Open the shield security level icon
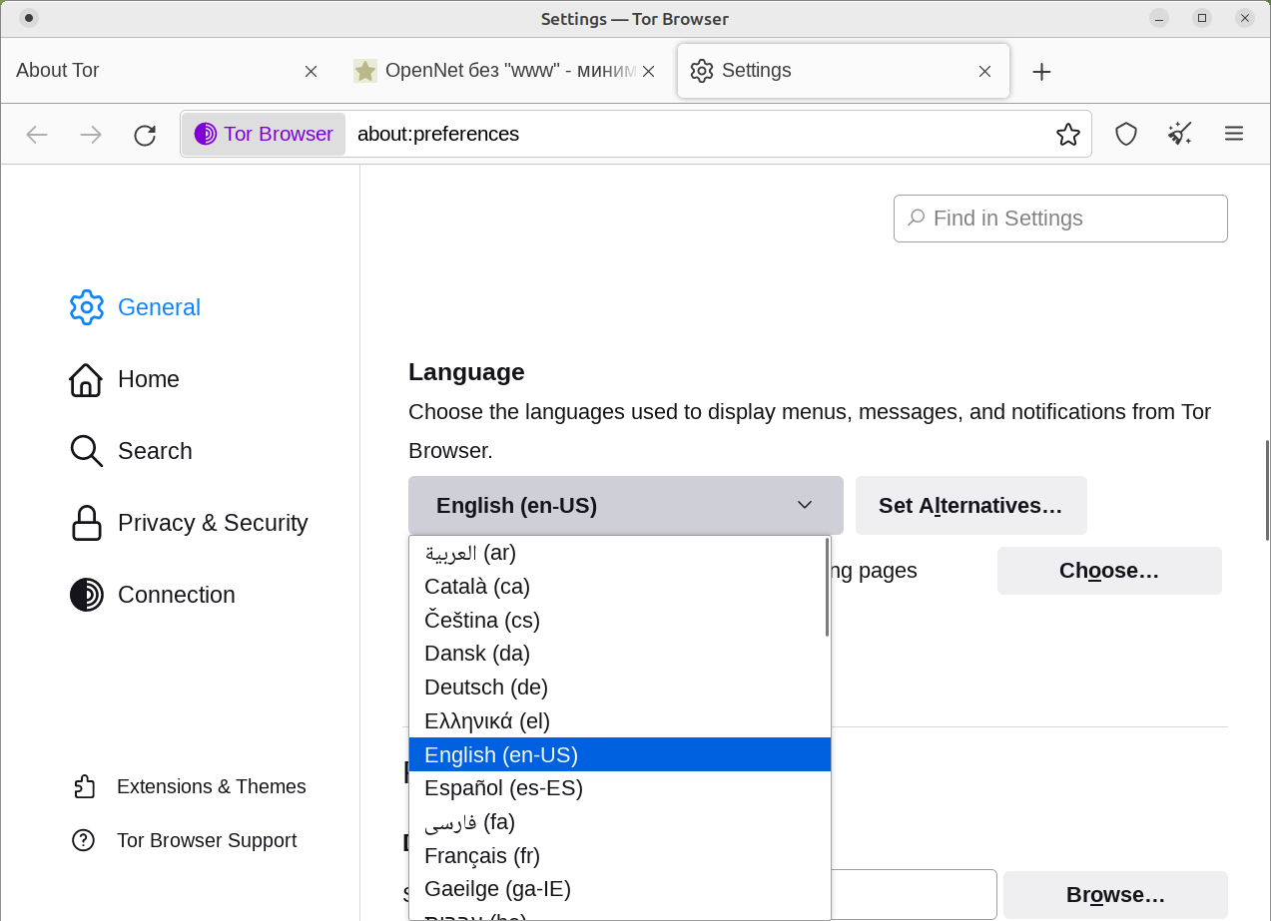 click(x=1126, y=134)
